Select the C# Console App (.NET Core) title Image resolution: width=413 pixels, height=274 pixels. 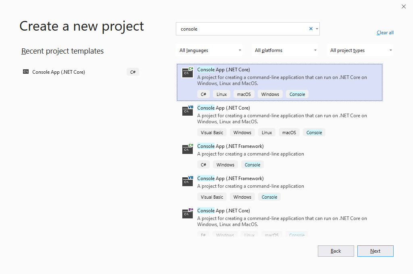pyautogui.click(x=223, y=70)
